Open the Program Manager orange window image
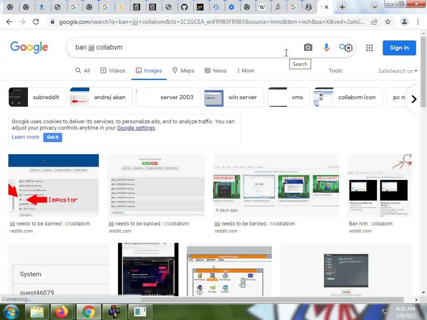The image size is (427, 320). pyautogui.click(x=229, y=271)
